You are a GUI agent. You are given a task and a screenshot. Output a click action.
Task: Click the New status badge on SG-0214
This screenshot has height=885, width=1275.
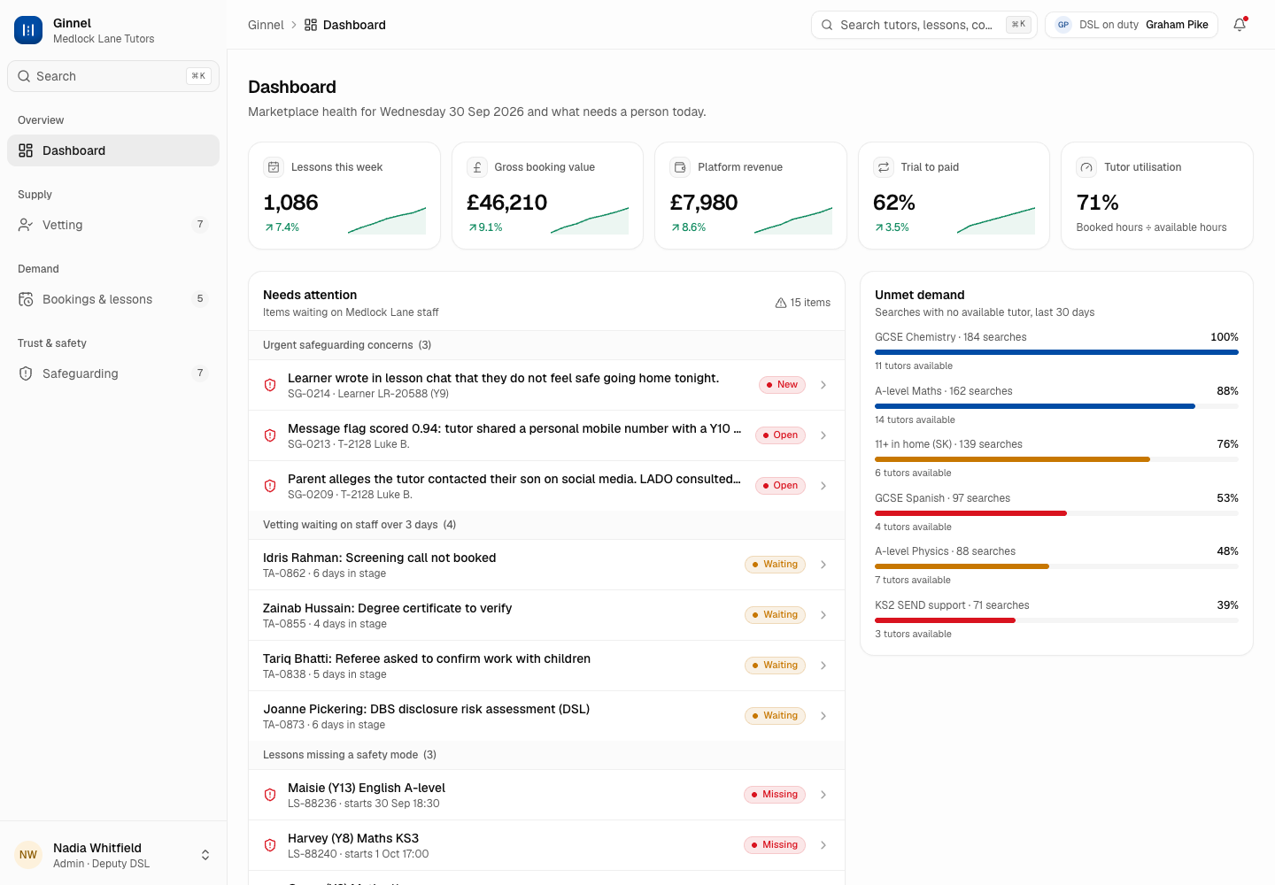(782, 385)
